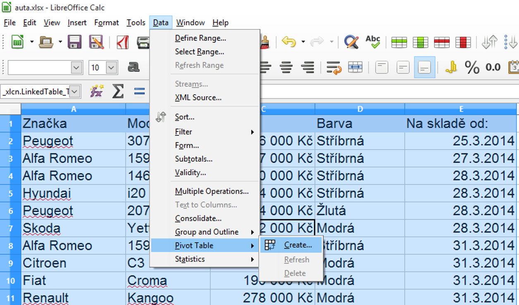Image resolution: width=519 pixels, height=305 pixels.
Task: Open the Name Box dropdown arrow
Action: click(74, 92)
